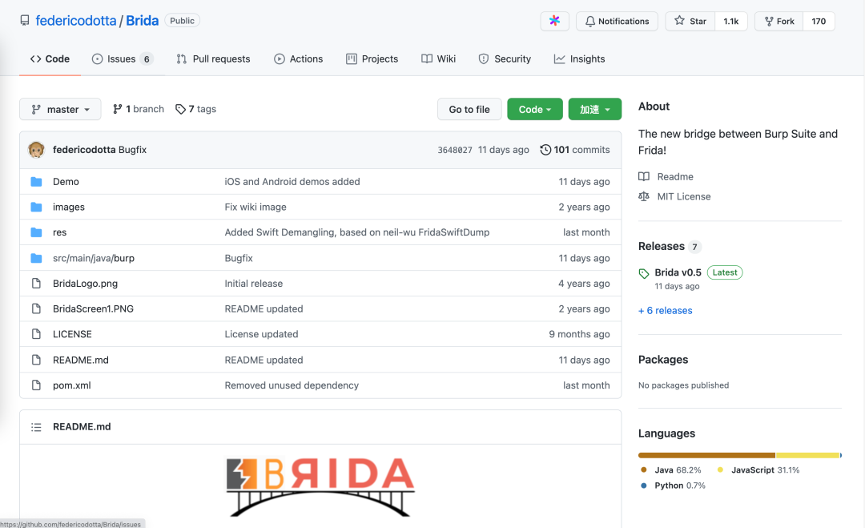This screenshot has width=865, height=528.
Task: Expand the green 加速 dropdown
Action: (594, 109)
